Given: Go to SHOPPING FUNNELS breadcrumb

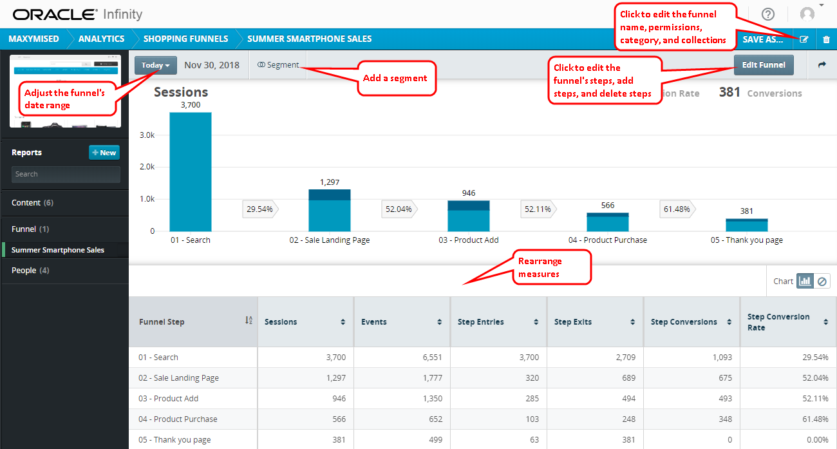Looking at the screenshot, I should 185,39.
